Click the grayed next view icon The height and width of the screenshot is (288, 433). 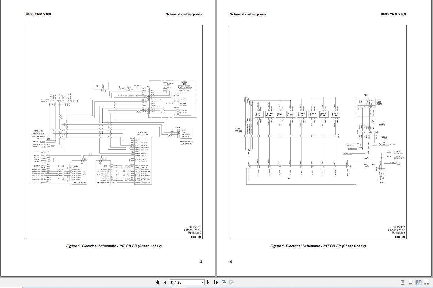click(232, 282)
